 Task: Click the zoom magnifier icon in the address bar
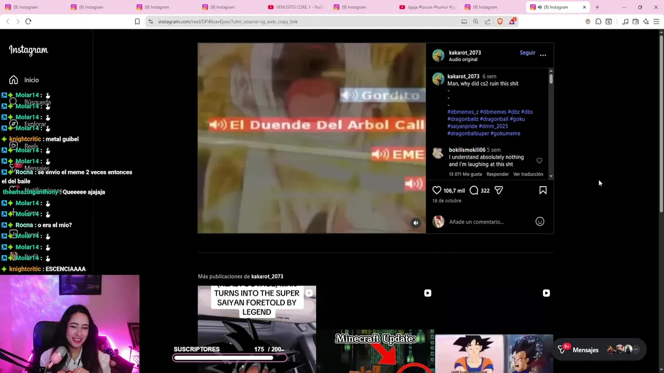coord(476,21)
